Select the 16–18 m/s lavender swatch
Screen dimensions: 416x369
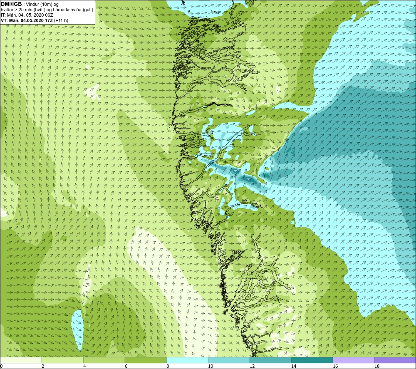pos(354,360)
